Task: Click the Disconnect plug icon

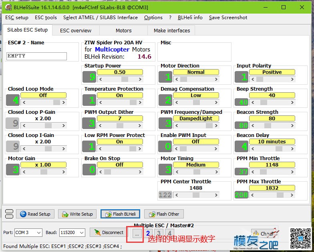Action: pyautogui.click(x=97, y=232)
